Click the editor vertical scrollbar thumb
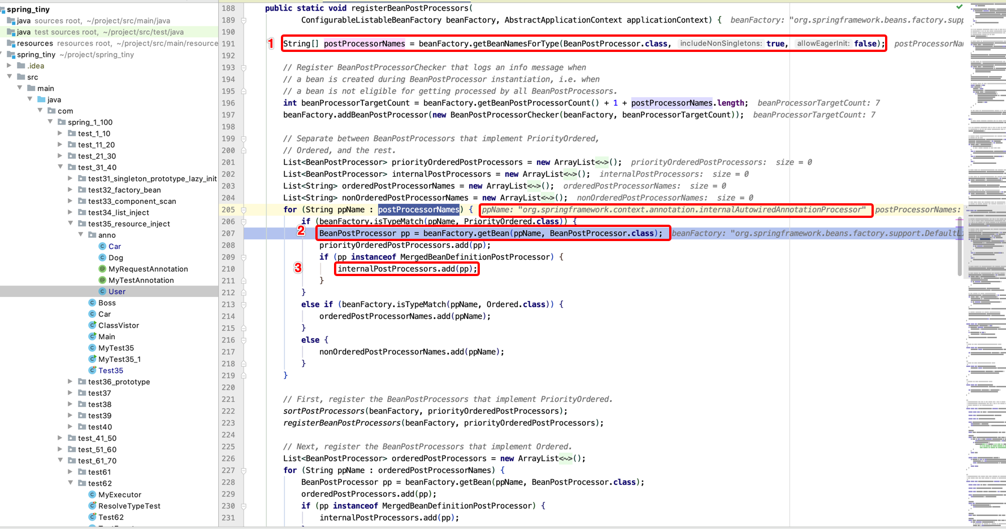 tap(960, 247)
